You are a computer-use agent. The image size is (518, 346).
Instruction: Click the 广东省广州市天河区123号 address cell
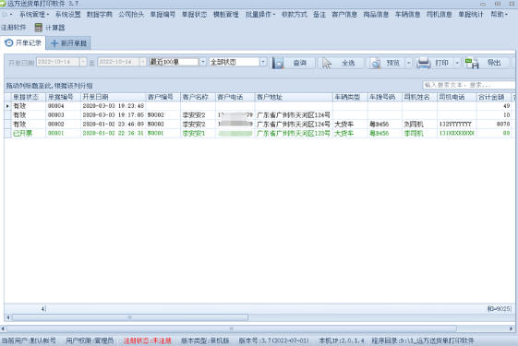pos(294,134)
